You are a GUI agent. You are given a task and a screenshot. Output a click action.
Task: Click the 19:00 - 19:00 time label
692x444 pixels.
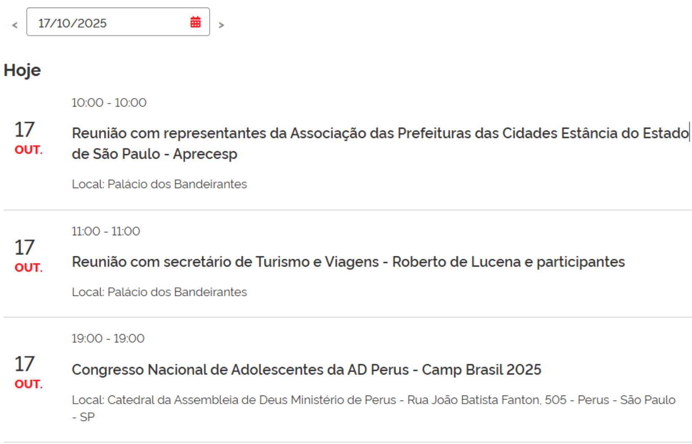pos(108,338)
